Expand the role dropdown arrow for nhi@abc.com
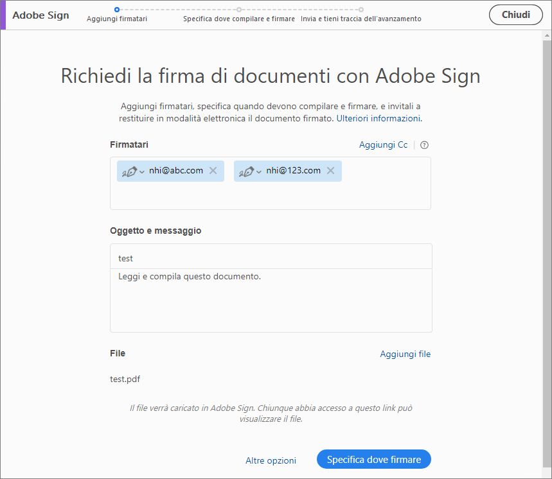 click(142, 171)
